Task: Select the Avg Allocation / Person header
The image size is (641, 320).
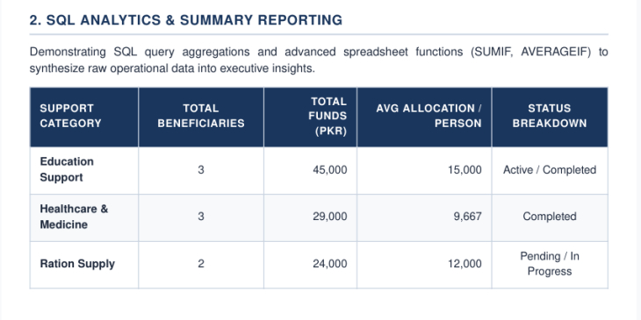Action: 424,117
